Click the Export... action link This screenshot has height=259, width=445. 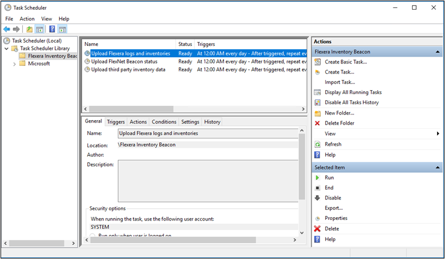pyautogui.click(x=334, y=208)
